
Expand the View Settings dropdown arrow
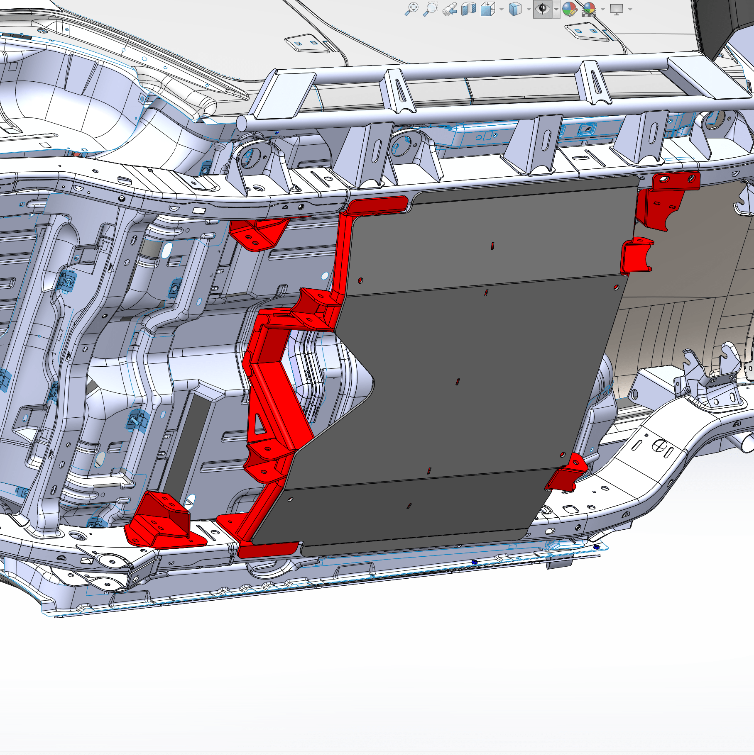coord(630,9)
